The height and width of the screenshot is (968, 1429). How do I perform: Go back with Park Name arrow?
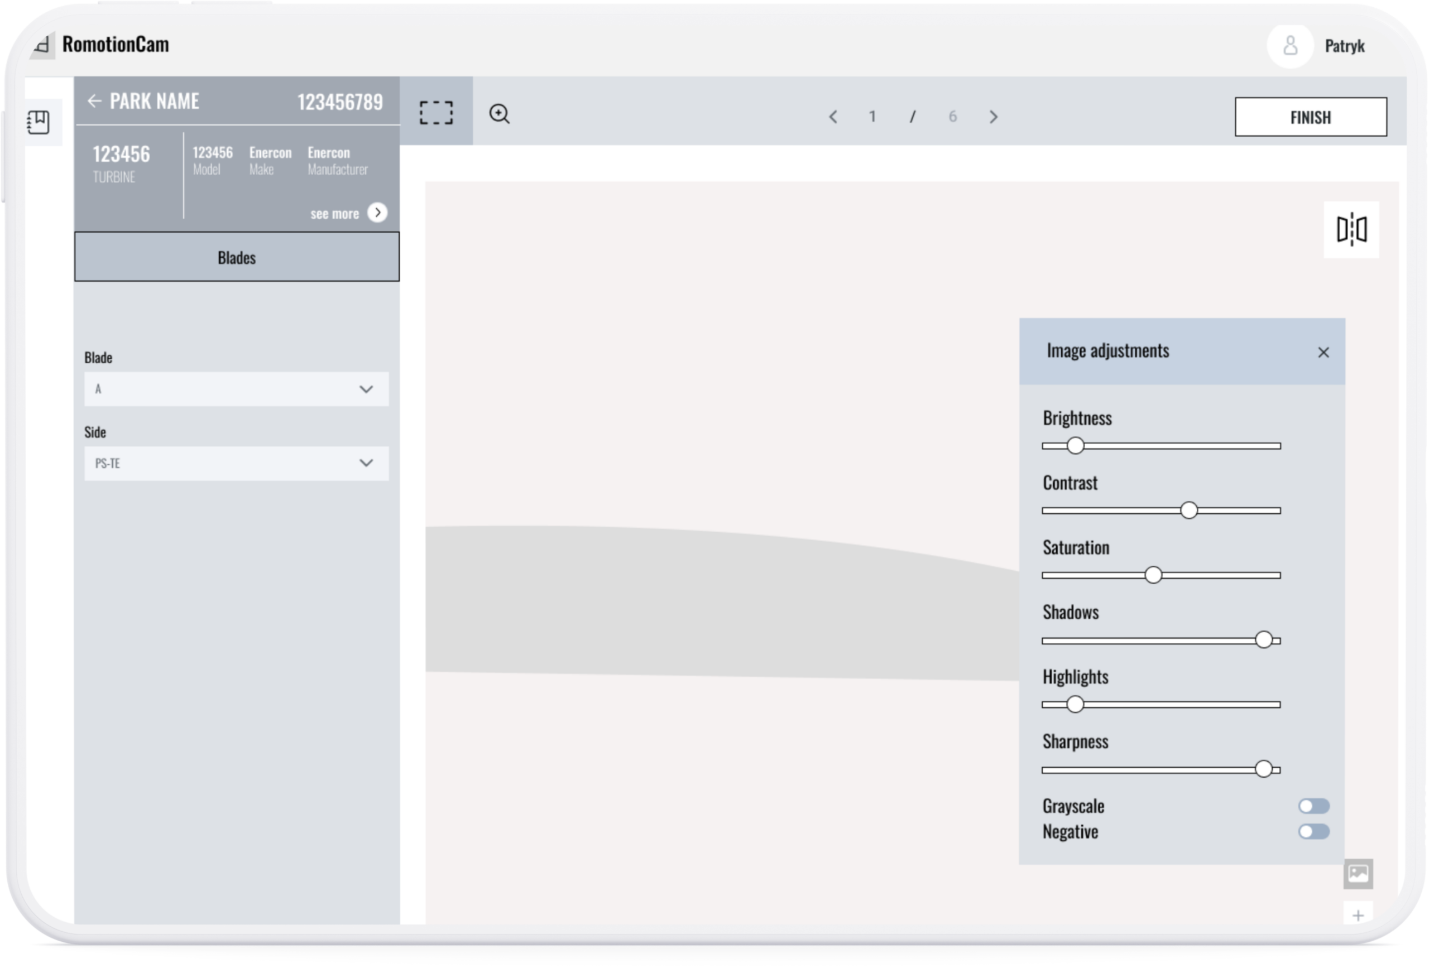[x=94, y=102]
